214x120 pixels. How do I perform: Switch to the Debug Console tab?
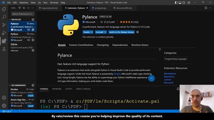pyautogui.click(x=83, y=89)
